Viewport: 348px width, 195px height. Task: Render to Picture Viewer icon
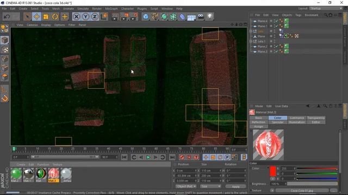[x=125, y=17]
